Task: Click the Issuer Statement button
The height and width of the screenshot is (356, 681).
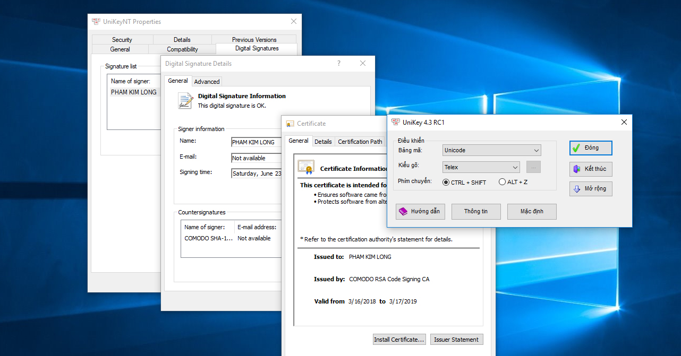Action: (456, 340)
